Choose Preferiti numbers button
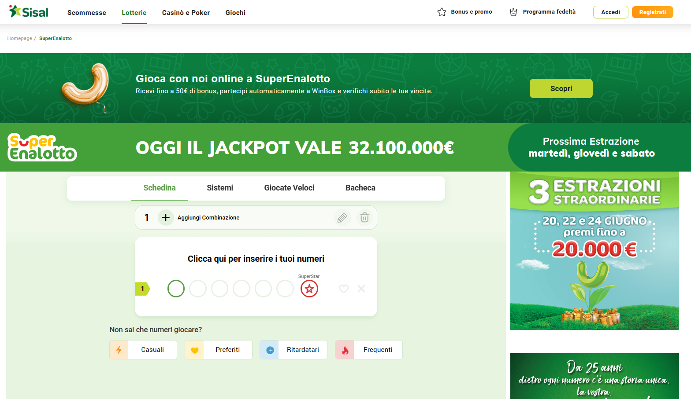Viewport: 691px width, 399px height. click(219, 350)
